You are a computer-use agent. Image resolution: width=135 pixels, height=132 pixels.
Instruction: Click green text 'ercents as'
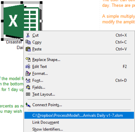pyautogui.click(x=9, y=106)
